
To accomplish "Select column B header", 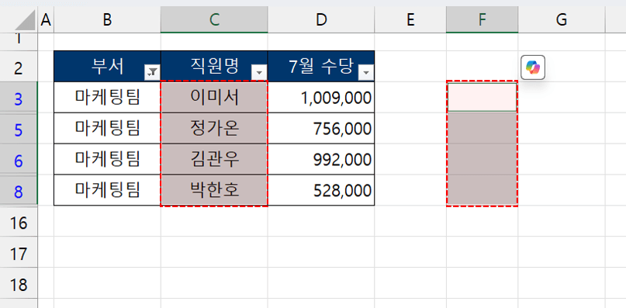I will click(107, 20).
